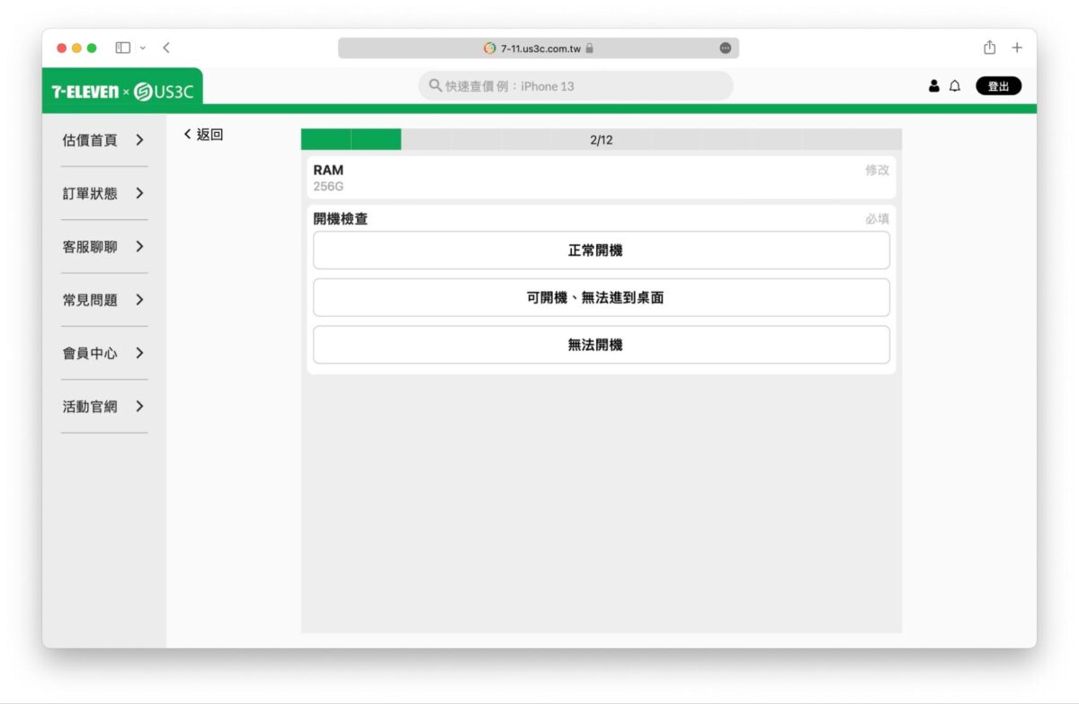Select the 無法開機 option
The width and height of the screenshot is (1079, 704).
click(602, 345)
